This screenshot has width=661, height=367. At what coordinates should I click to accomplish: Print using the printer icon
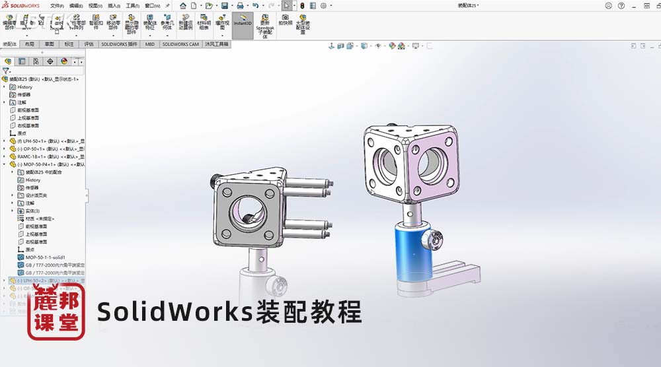pyautogui.click(x=240, y=6)
